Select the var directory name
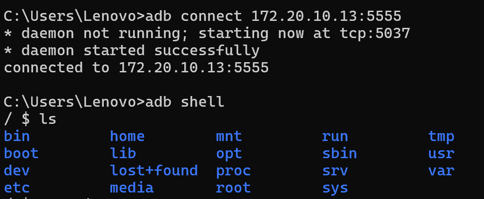Viewport: 484px width, 199px height. pos(441,171)
